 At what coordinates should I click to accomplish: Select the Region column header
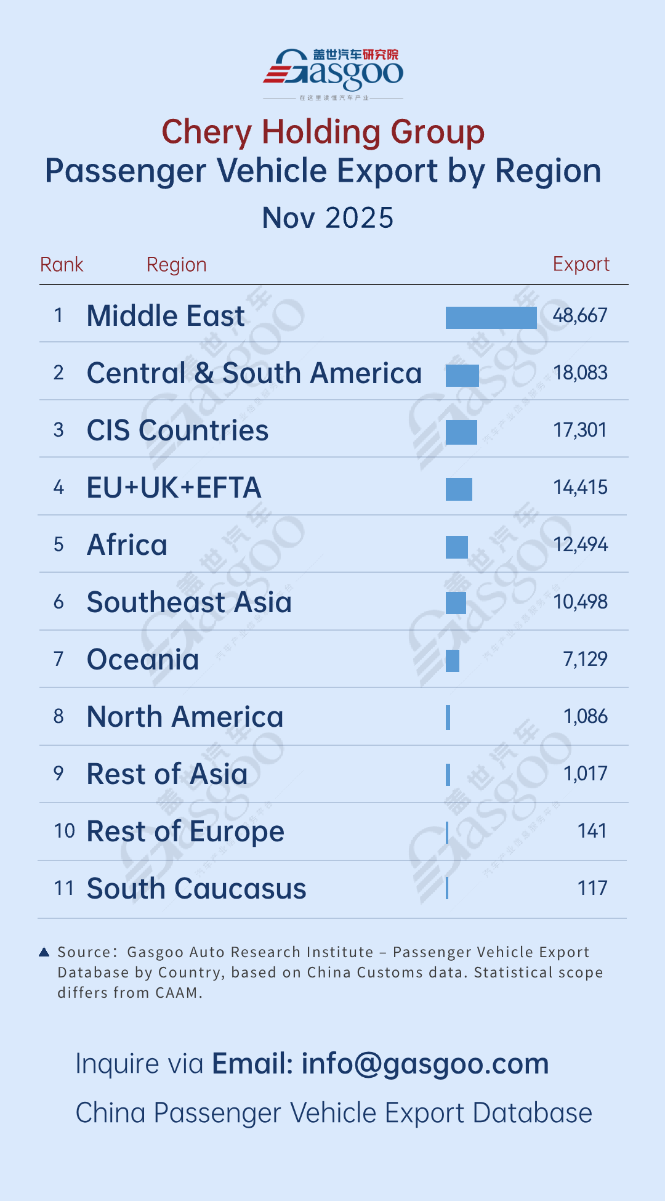click(x=176, y=265)
